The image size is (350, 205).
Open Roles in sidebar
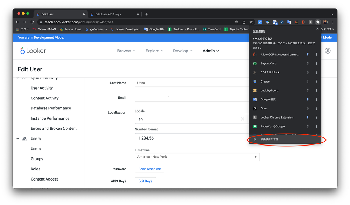(35, 169)
